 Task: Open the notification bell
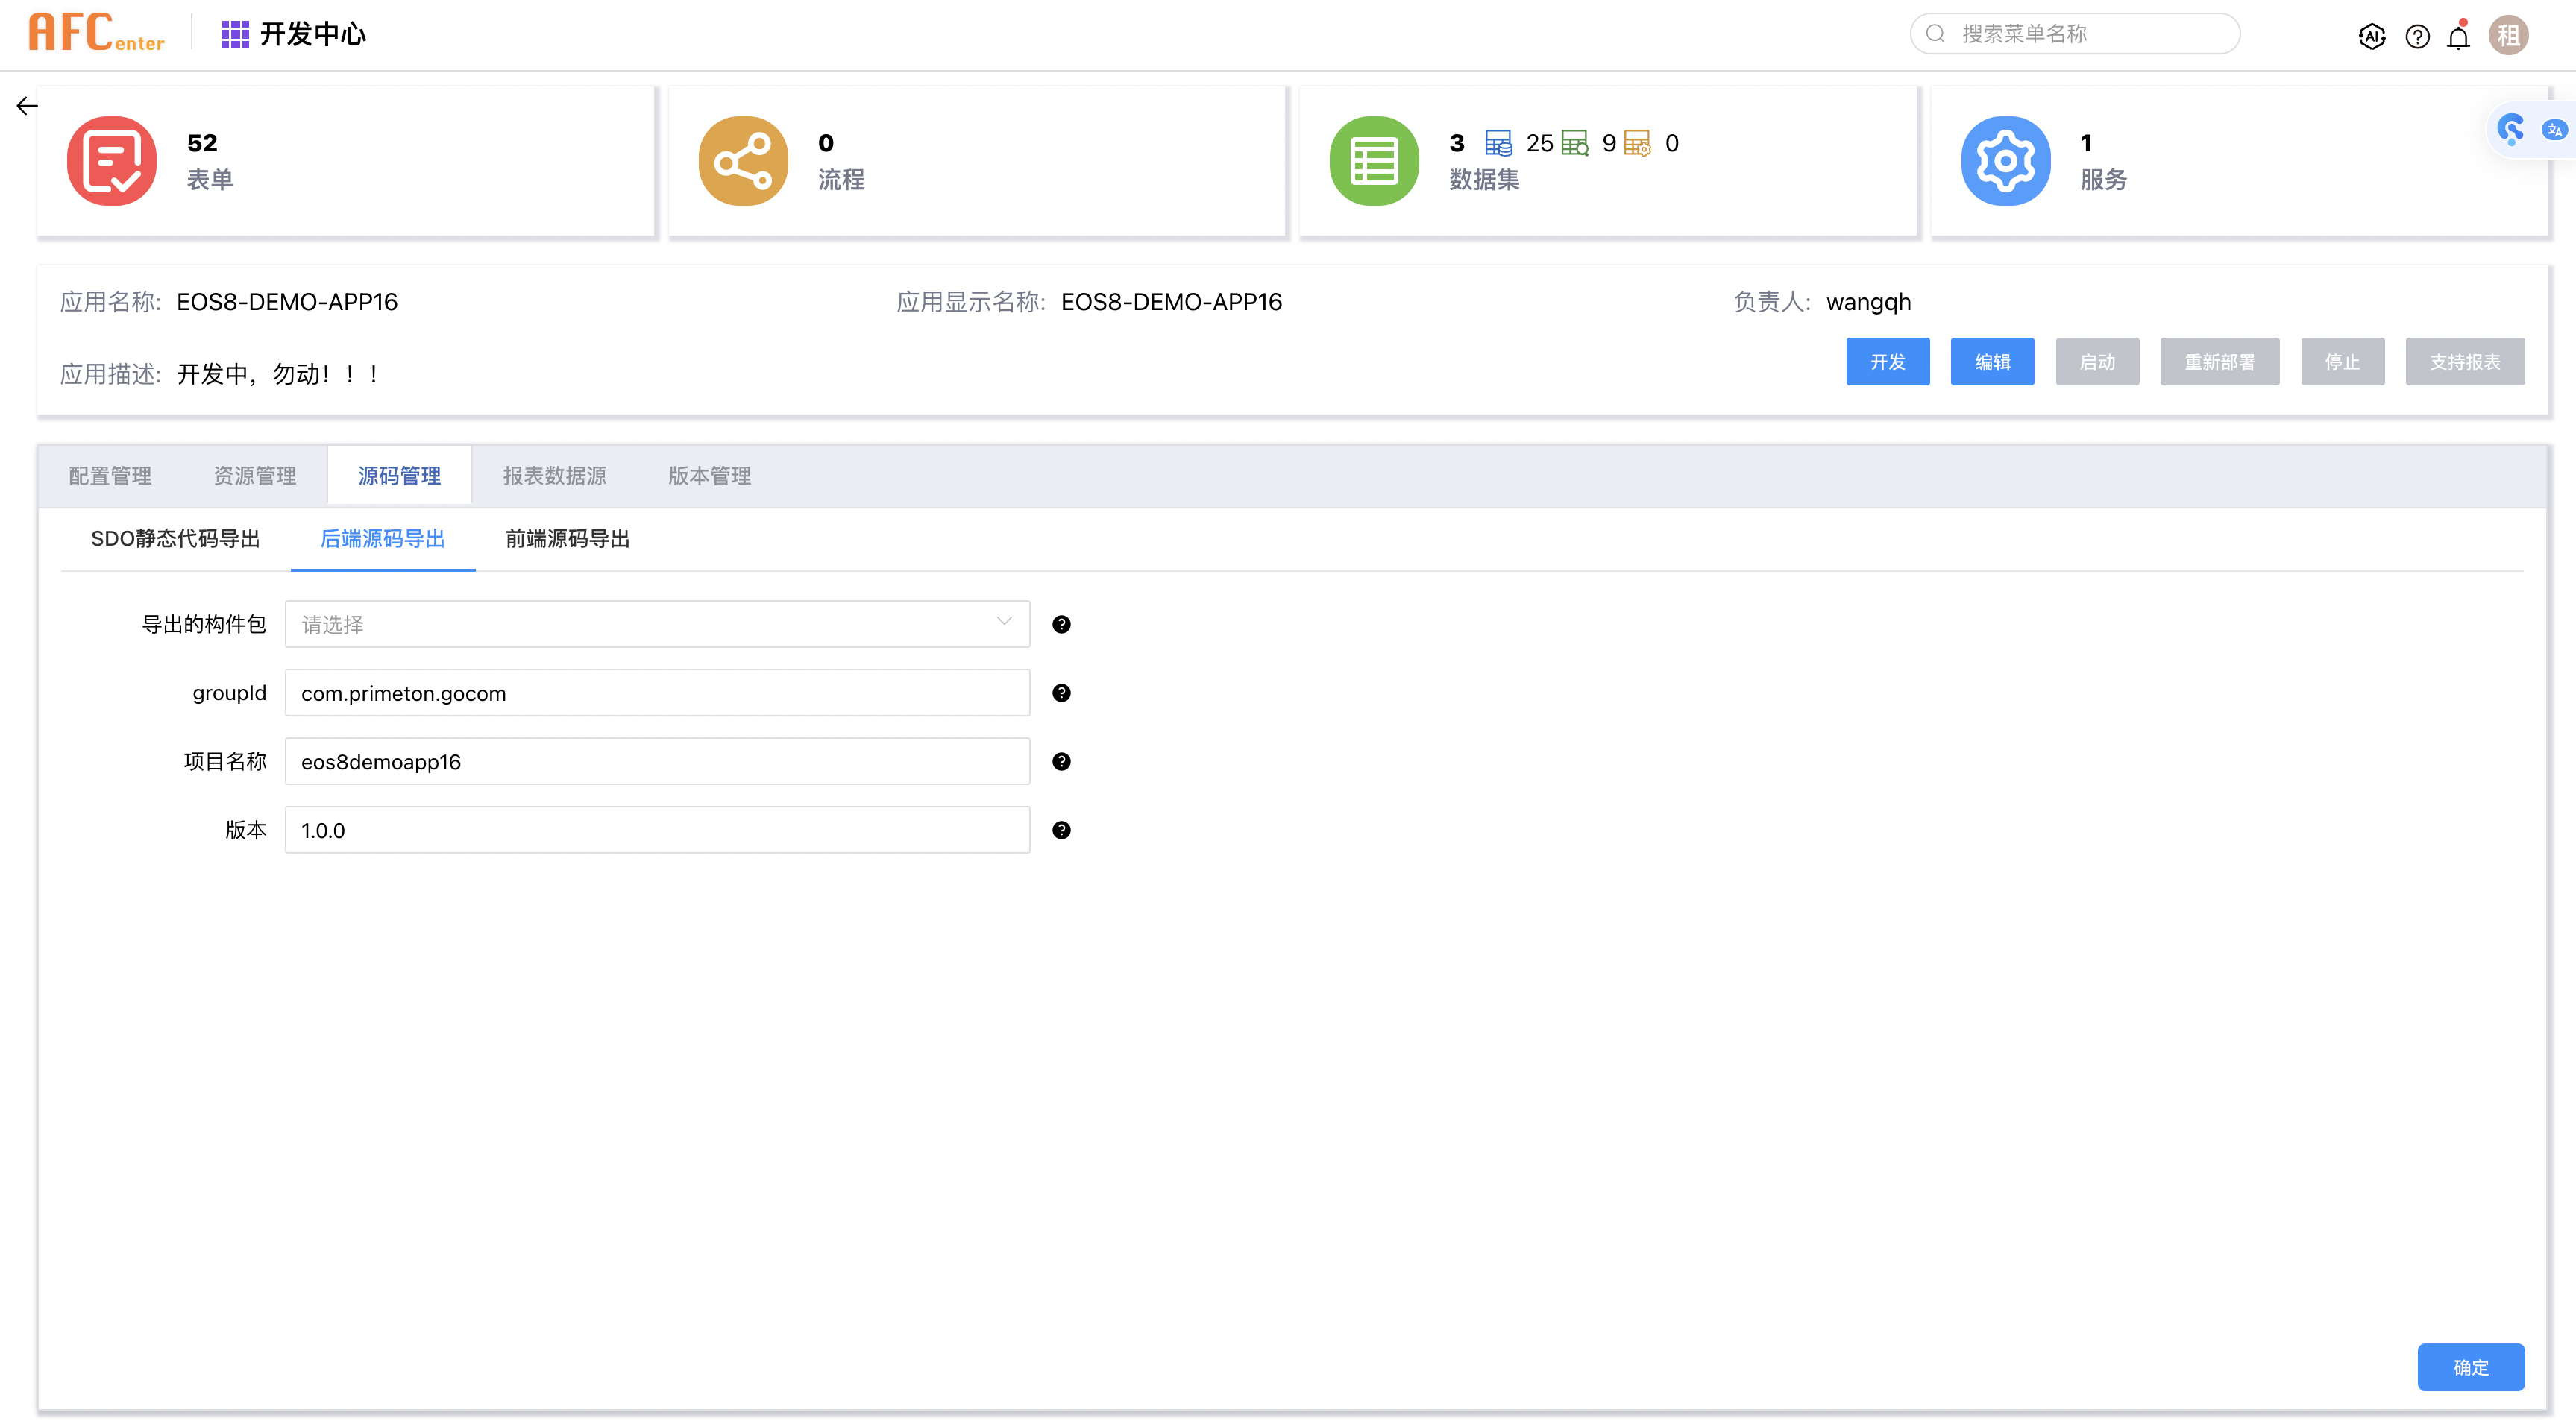click(x=2458, y=37)
